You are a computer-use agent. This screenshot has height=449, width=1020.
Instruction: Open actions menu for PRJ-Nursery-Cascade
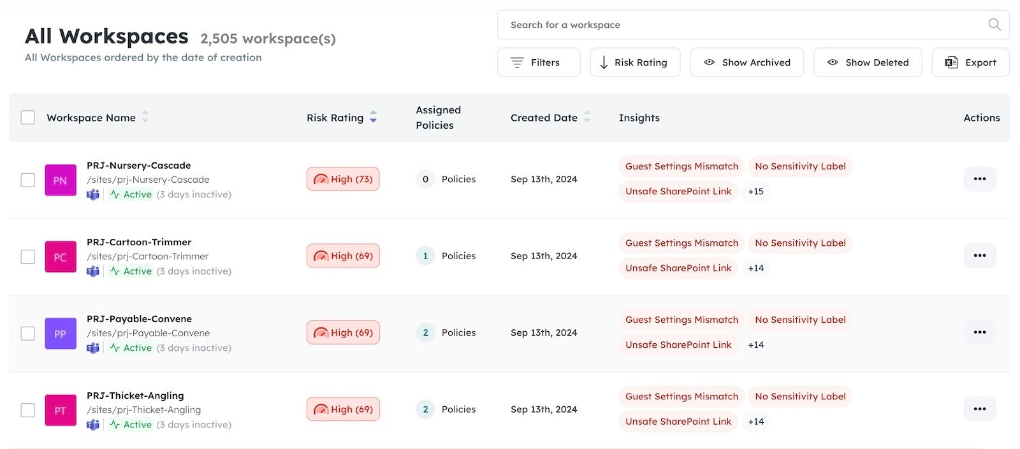(x=979, y=179)
